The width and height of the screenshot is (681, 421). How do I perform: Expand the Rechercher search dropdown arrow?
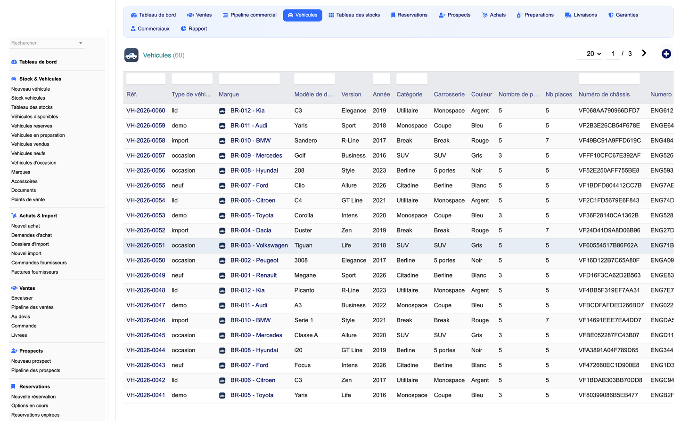pyautogui.click(x=81, y=43)
